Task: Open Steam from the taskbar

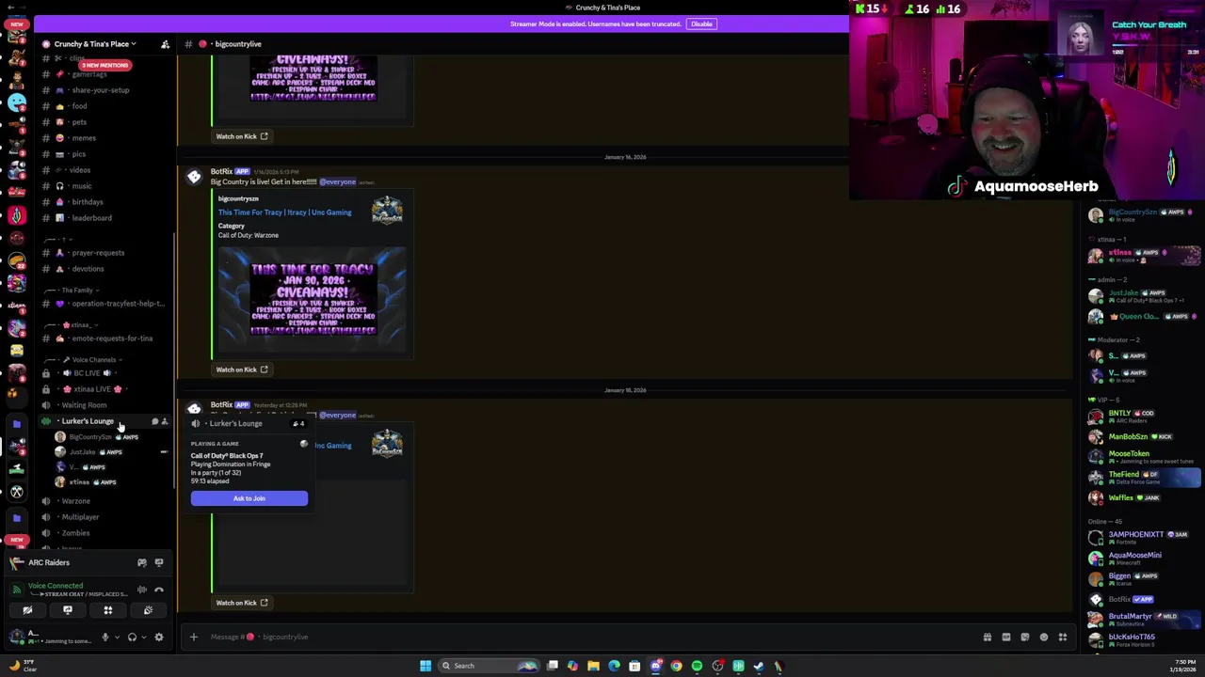Action: click(x=759, y=666)
